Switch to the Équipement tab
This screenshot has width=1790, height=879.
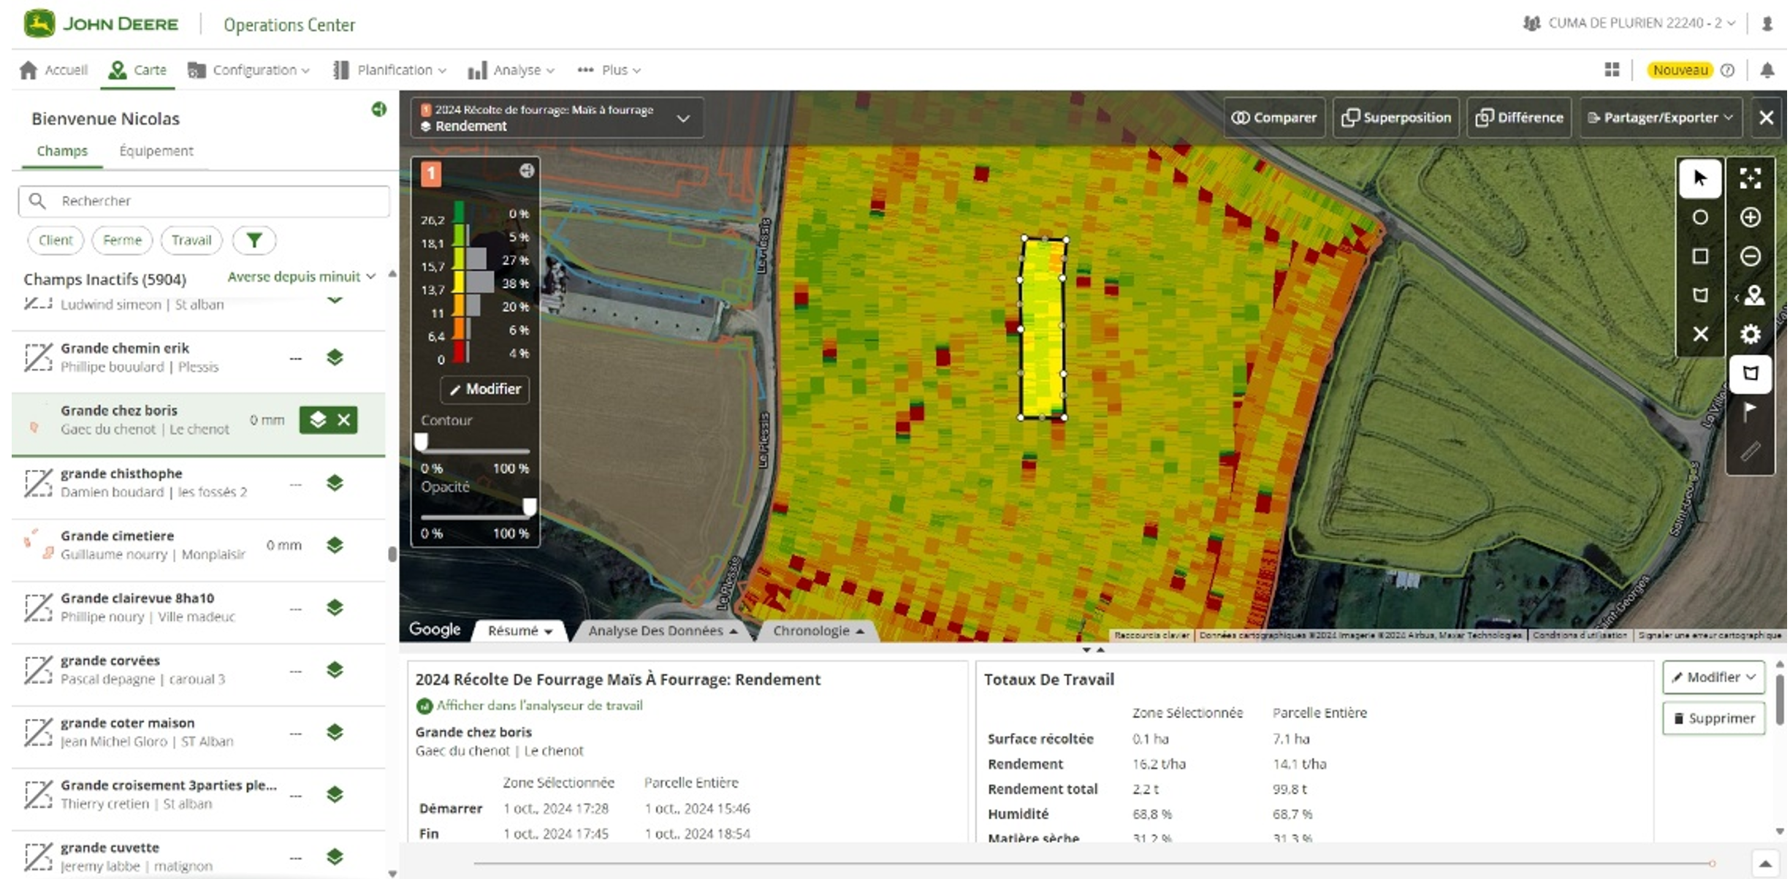156,151
